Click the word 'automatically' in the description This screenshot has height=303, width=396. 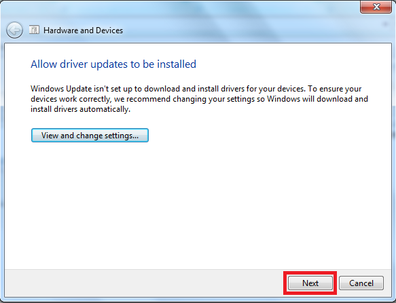coord(105,109)
